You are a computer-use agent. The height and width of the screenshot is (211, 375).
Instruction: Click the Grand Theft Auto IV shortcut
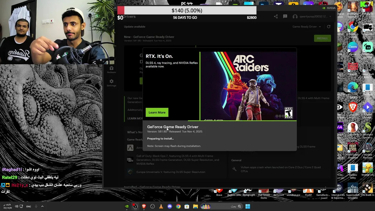pyautogui.click(x=367, y=70)
